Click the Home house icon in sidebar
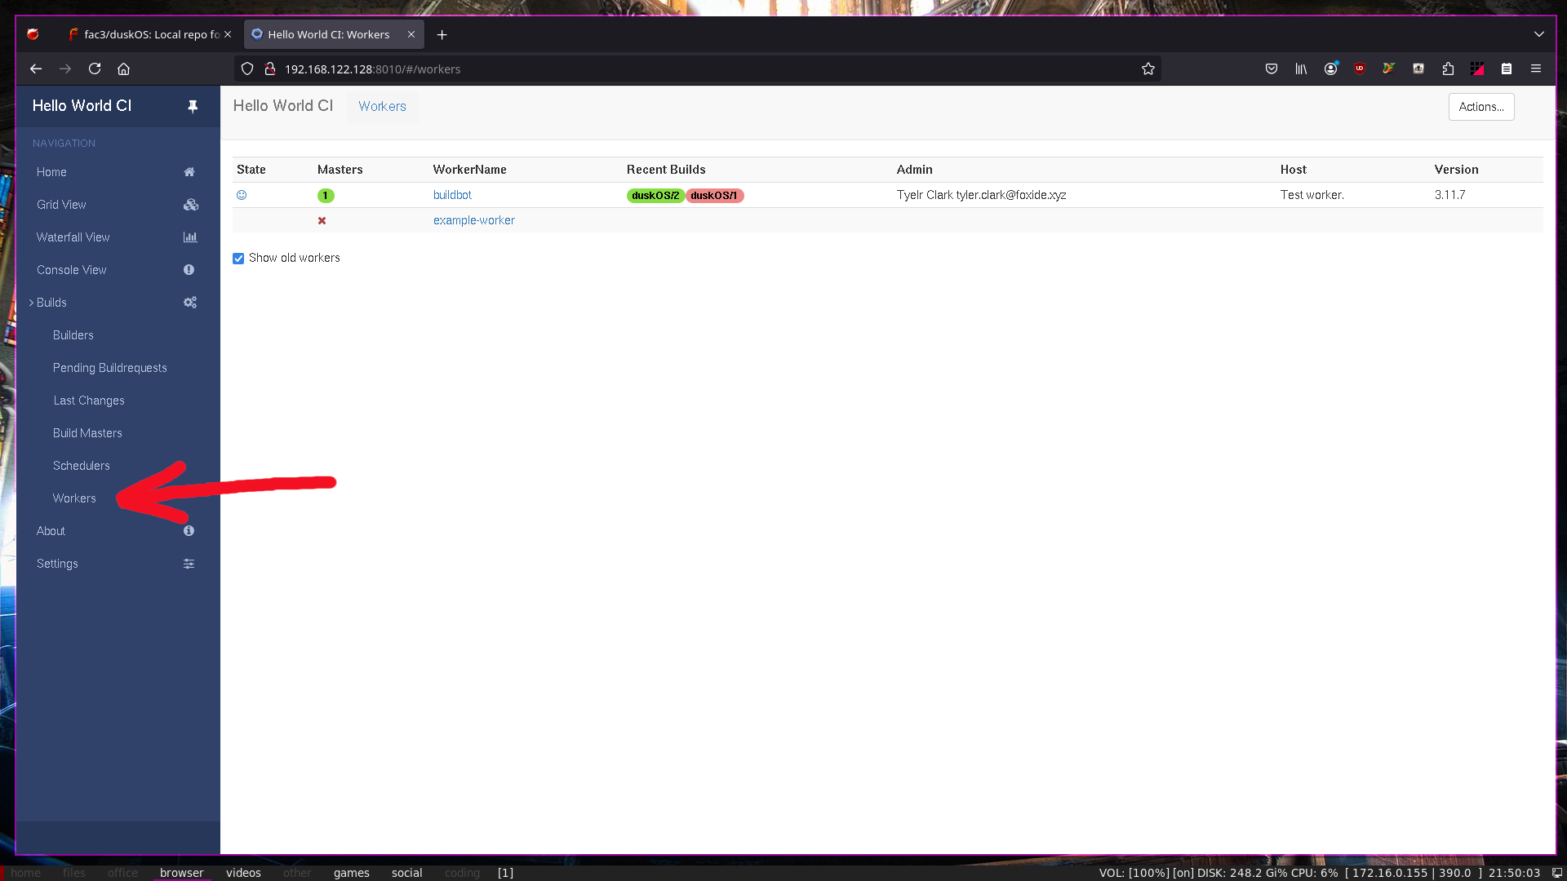This screenshot has width=1567, height=881. click(189, 172)
